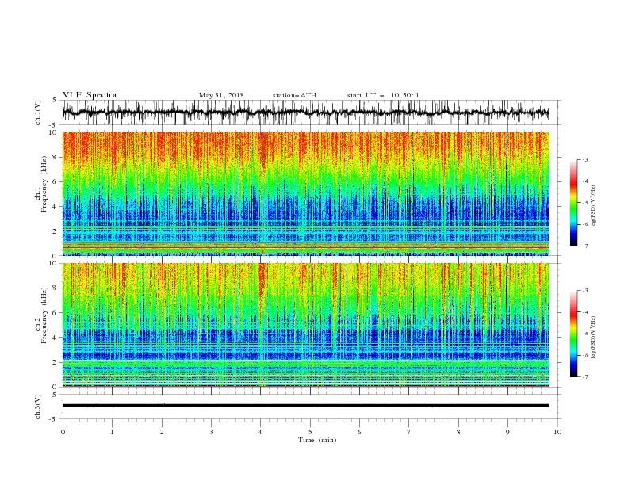Click inside the ch.2 spectrogram panel

click(305, 325)
